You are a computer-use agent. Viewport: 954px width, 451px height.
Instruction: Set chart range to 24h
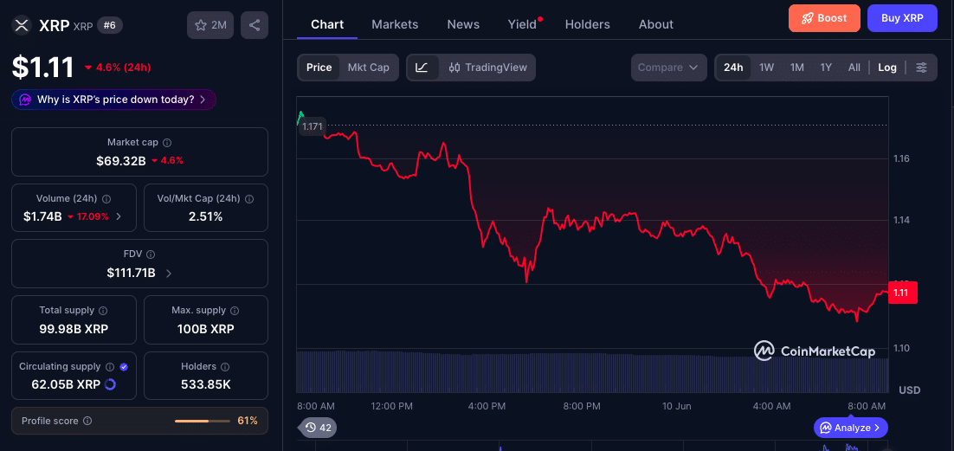coord(733,67)
